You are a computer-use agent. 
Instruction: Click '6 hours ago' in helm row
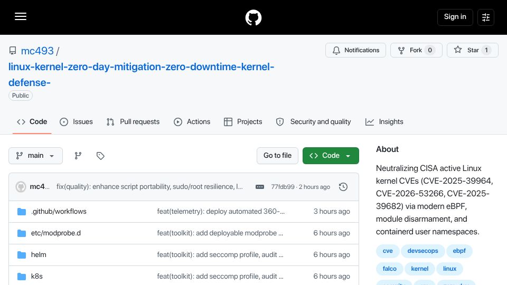pyautogui.click(x=332, y=254)
